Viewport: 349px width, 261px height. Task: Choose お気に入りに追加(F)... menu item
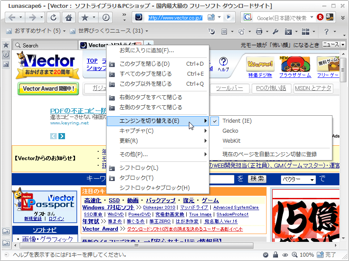(x=157, y=50)
